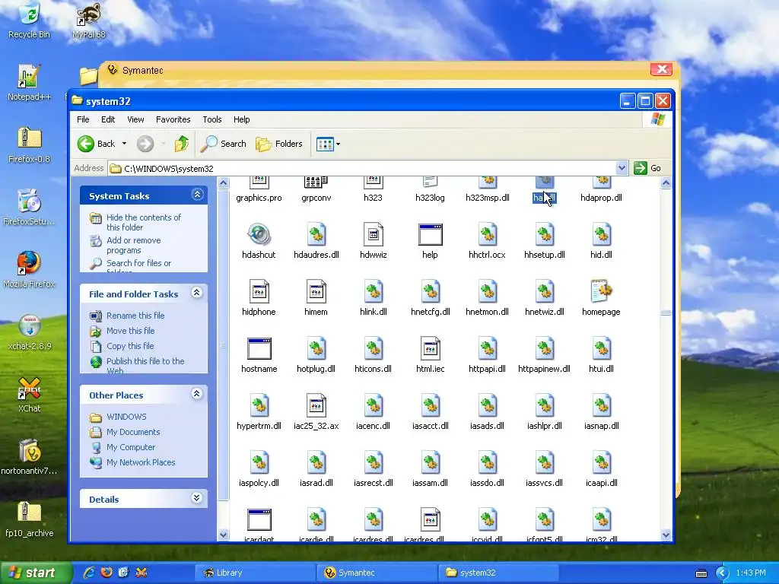The image size is (779, 584).
Task: Select the hnetwiz.dll file
Action: point(545,298)
